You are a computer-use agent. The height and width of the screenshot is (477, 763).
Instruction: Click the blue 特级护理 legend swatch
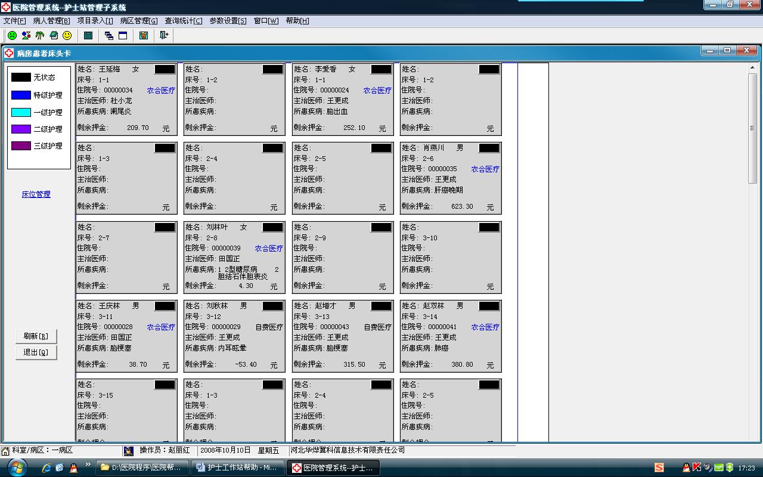point(21,95)
